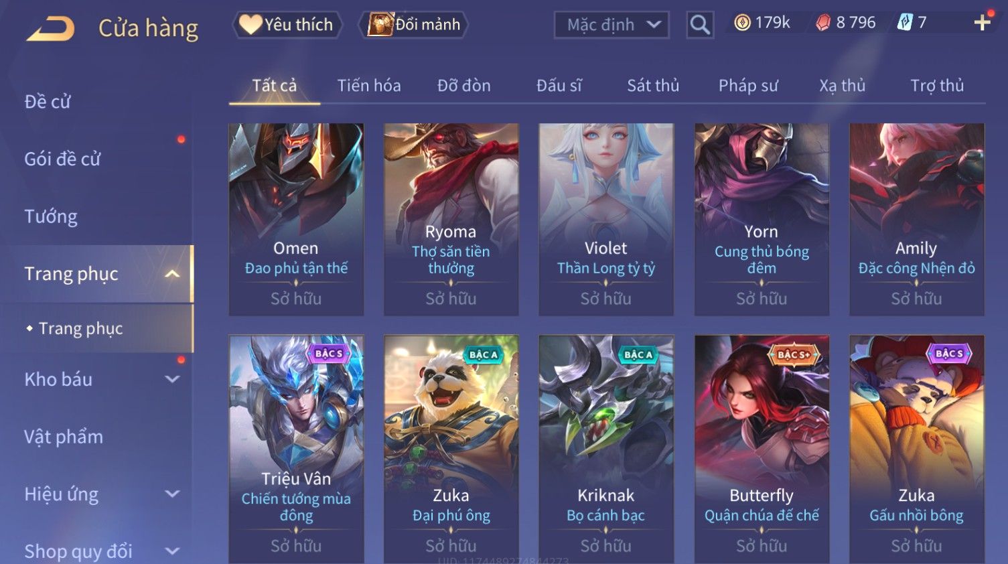Tap the red gem 8 796 icon

823,23
